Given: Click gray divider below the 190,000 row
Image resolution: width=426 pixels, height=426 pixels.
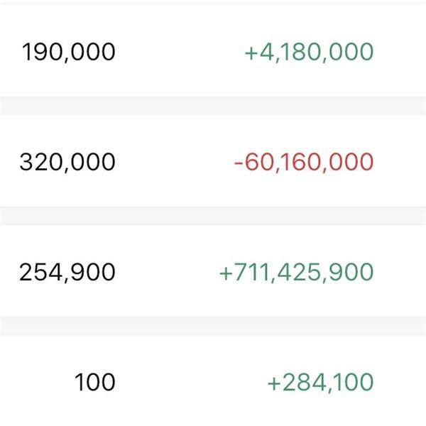Looking at the screenshot, I should click(x=213, y=106).
